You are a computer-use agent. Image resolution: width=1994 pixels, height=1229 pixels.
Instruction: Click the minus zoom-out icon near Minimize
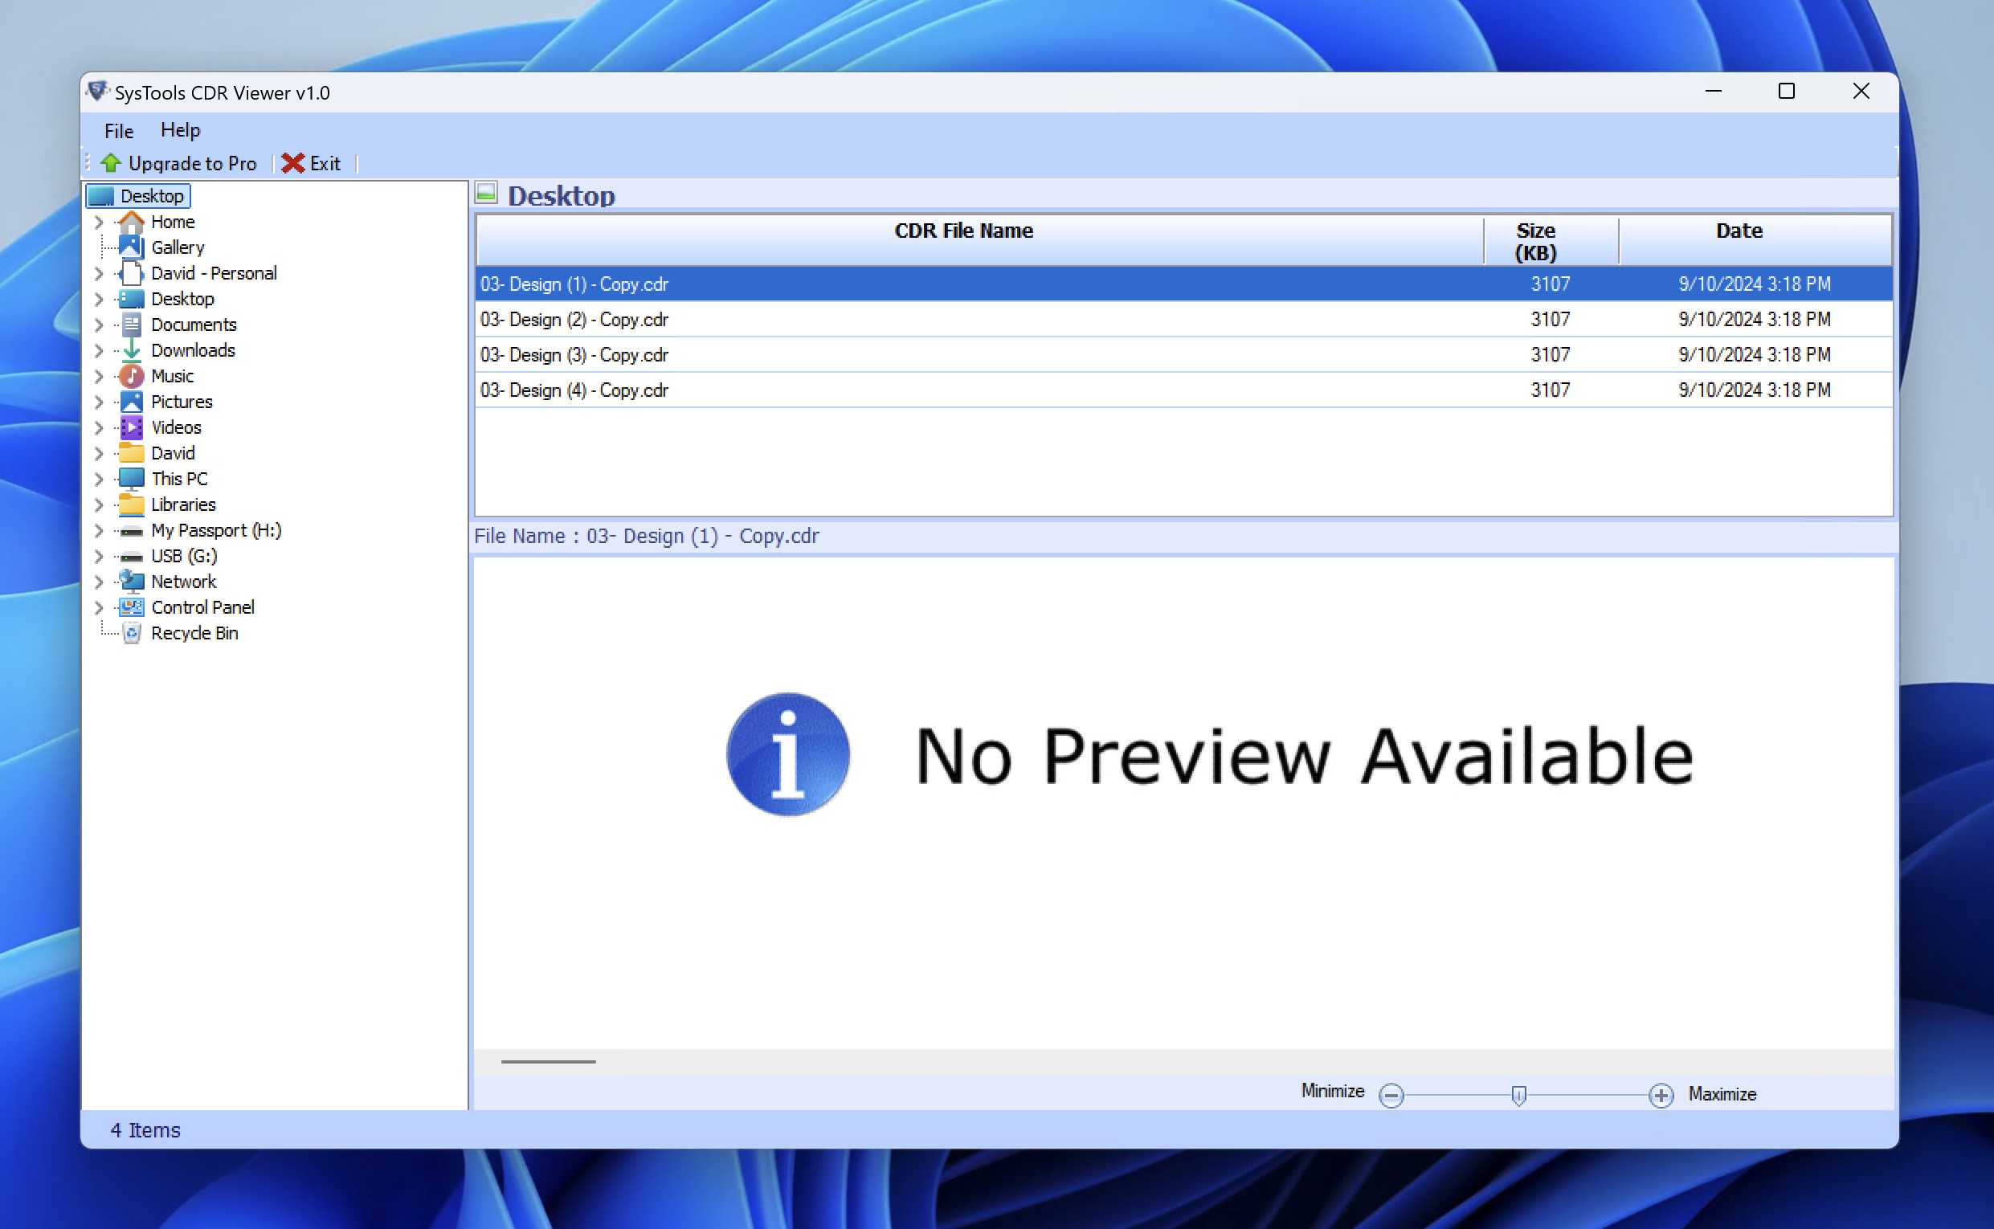(x=1391, y=1095)
